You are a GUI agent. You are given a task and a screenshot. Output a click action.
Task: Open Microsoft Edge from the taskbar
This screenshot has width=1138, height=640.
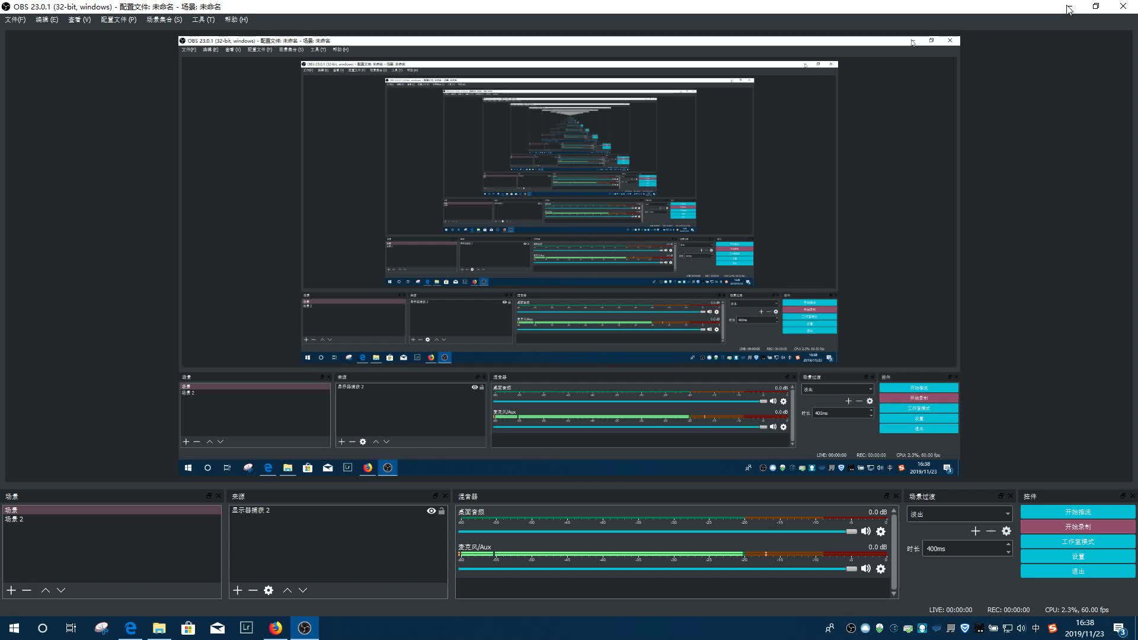[130, 628]
